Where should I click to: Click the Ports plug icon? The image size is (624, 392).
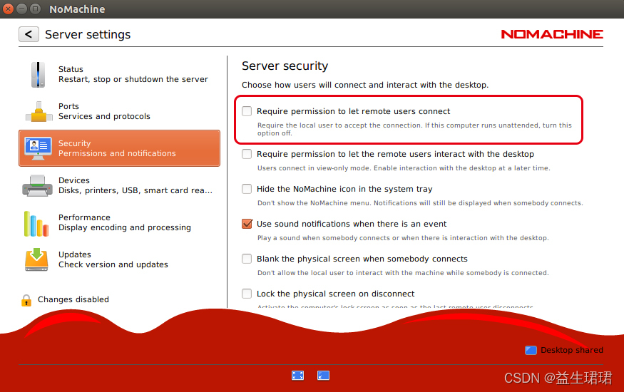coord(39,112)
